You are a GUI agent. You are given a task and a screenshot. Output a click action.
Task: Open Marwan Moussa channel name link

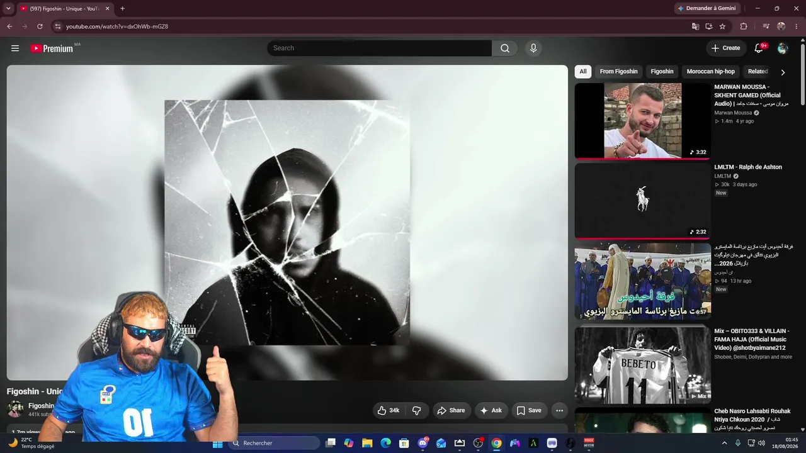pos(733,113)
